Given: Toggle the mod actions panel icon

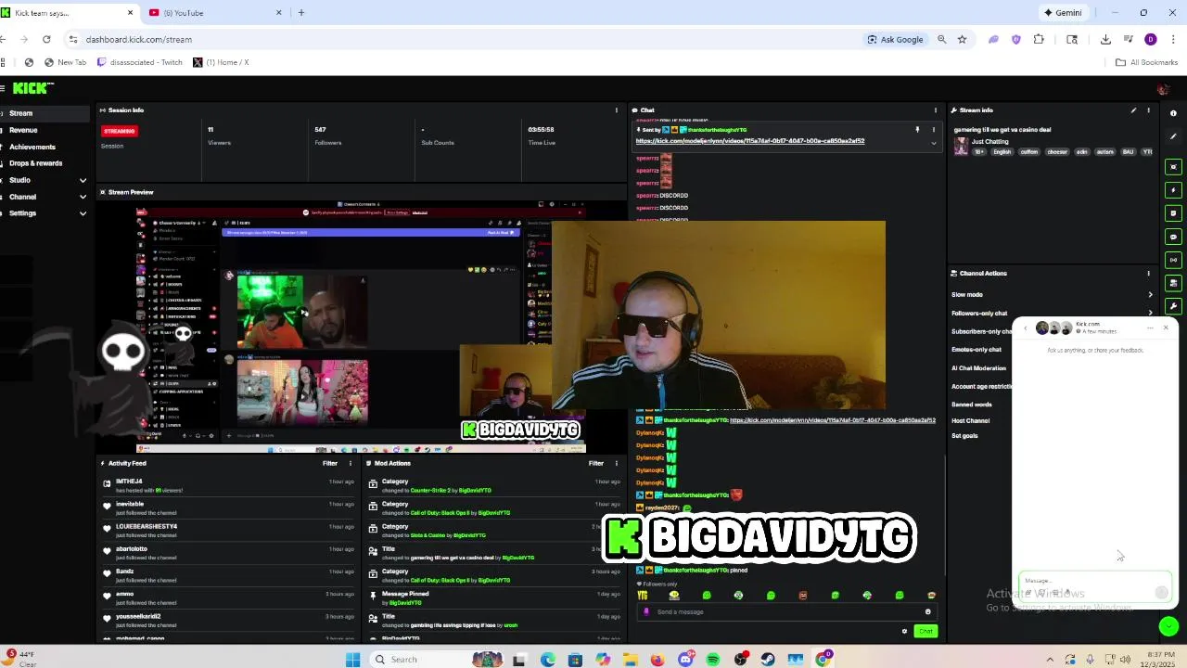Looking at the screenshot, I should pos(1173,213).
